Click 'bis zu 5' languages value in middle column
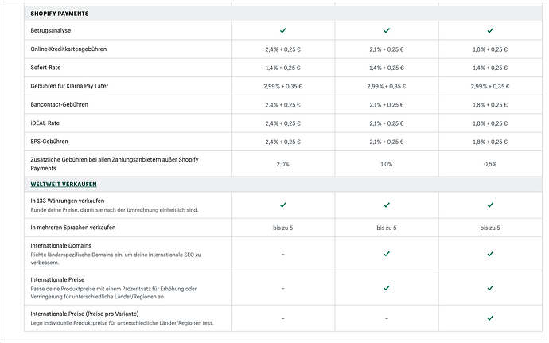This screenshot has height=343, width=549. (x=387, y=228)
